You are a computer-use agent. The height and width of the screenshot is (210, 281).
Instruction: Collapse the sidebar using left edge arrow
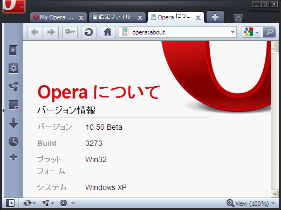[x=3, y=110]
